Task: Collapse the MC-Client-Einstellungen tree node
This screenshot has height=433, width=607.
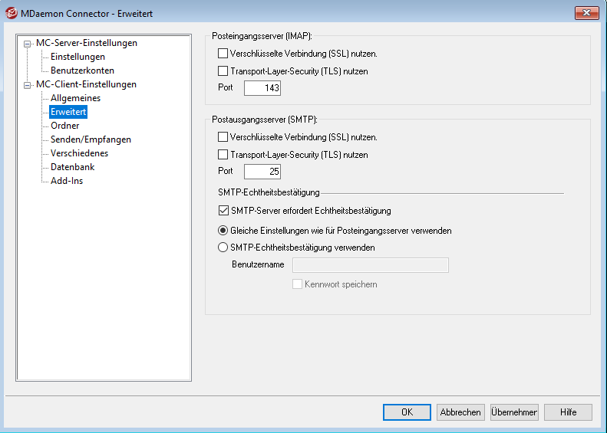Action: coord(28,85)
